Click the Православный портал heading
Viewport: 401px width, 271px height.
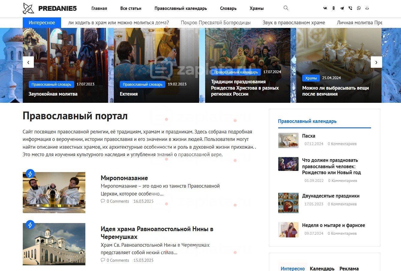coord(75,116)
